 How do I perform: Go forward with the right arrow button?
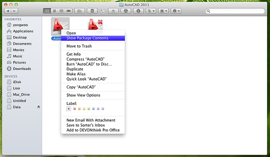15,11
